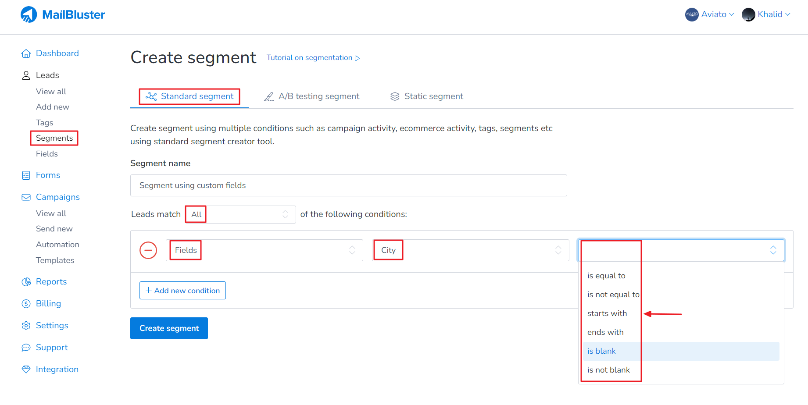Click the MailBluster rocket logo icon
This screenshot has width=808, height=405.
29,14
